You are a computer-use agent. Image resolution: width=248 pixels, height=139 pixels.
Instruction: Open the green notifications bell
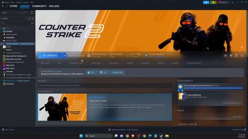click(214, 2)
